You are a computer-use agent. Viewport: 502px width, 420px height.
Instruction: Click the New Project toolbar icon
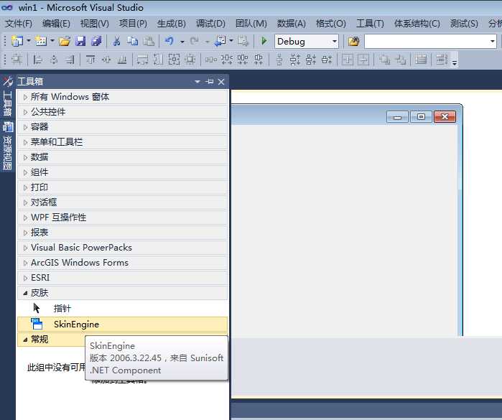pyautogui.click(x=17, y=41)
